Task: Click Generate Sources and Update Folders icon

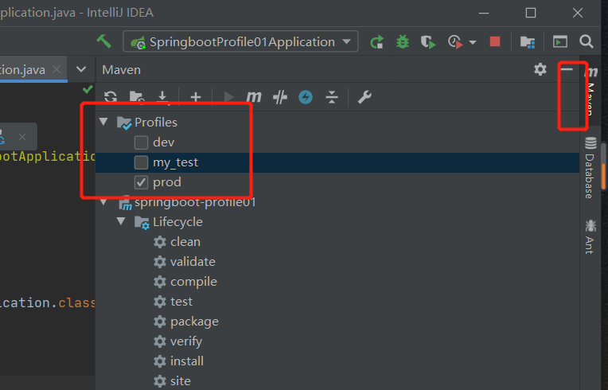Action: coord(137,97)
